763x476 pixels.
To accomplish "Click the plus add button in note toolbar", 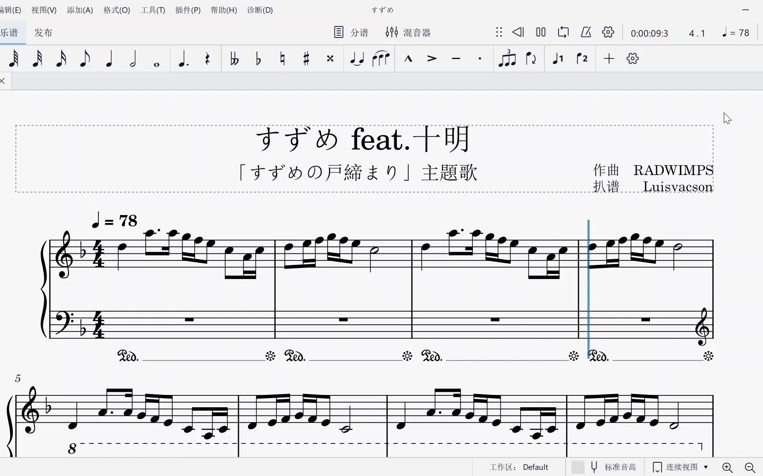I will (609, 59).
